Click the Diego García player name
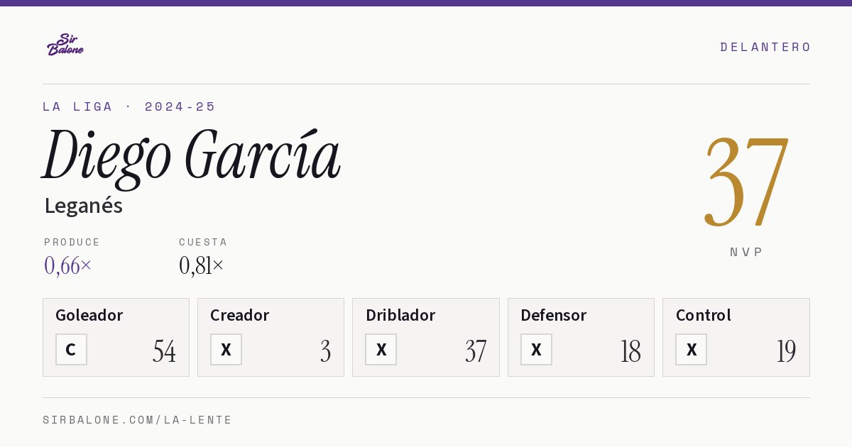852x447 pixels. click(x=192, y=156)
